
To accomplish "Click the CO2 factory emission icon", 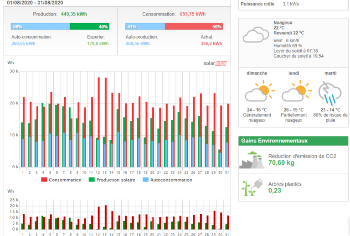I will 252,160.
